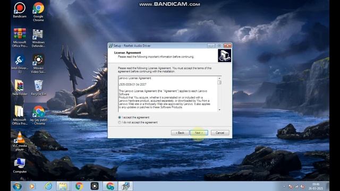Select I do not accept the agreement
340x191 pixels.
pos(138,123)
